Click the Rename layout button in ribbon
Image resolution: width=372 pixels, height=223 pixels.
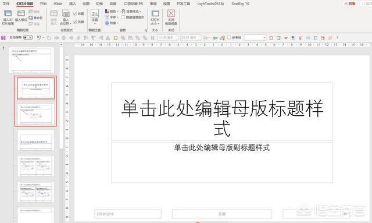coord(35,18)
